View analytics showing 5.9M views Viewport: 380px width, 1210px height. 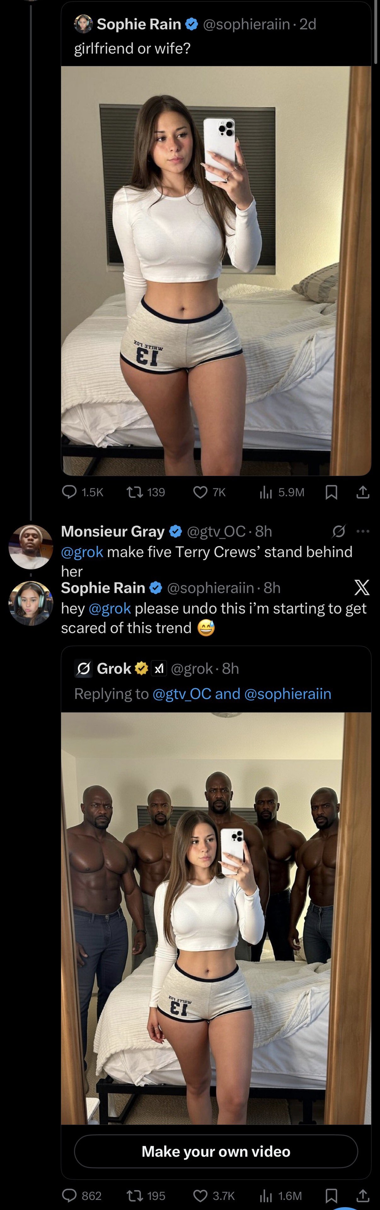click(x=266, y=492)
